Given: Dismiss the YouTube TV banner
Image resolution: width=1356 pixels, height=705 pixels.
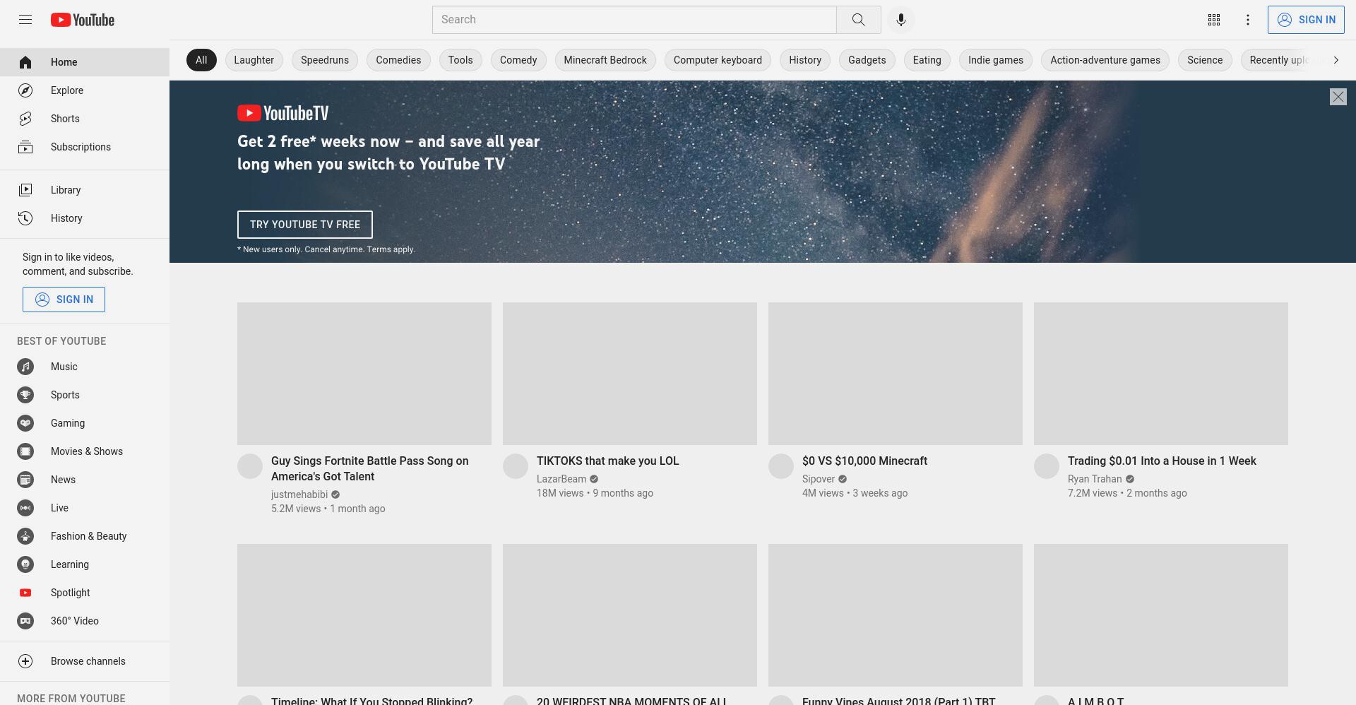Looking at the screenshot, I should (1338, 97).
